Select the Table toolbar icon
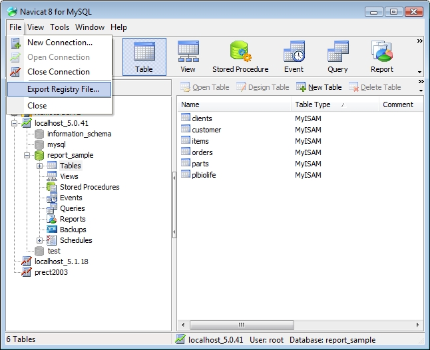The image size is (430, 350). tap(144, 57)
